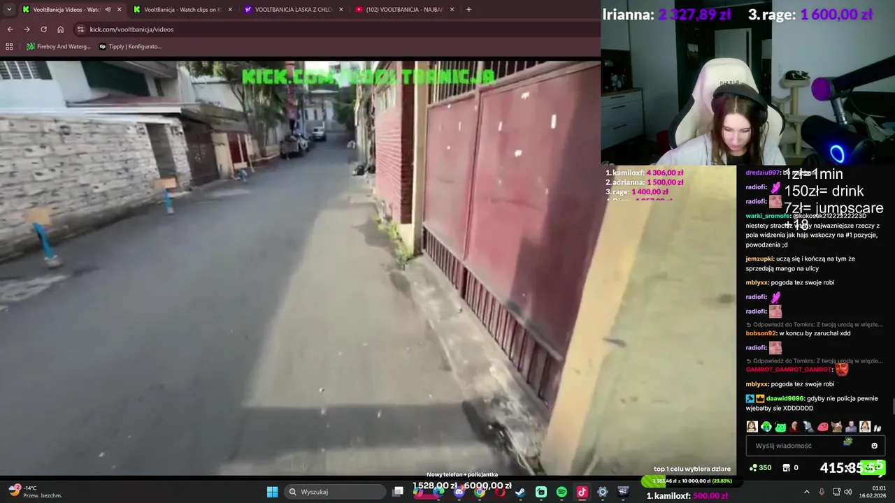Insert the cat face emote
The image size is (895, 503).
(837, 427)
